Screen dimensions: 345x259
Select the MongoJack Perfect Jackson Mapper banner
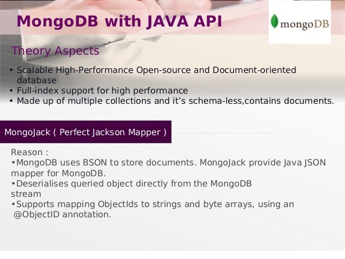[85, 132]
